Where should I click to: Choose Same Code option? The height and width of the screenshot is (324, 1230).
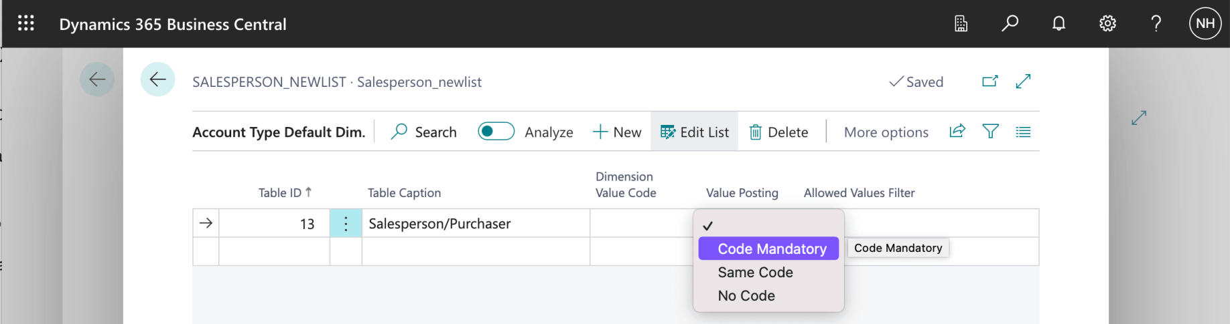pyautogui.click(x=755, y=273)
